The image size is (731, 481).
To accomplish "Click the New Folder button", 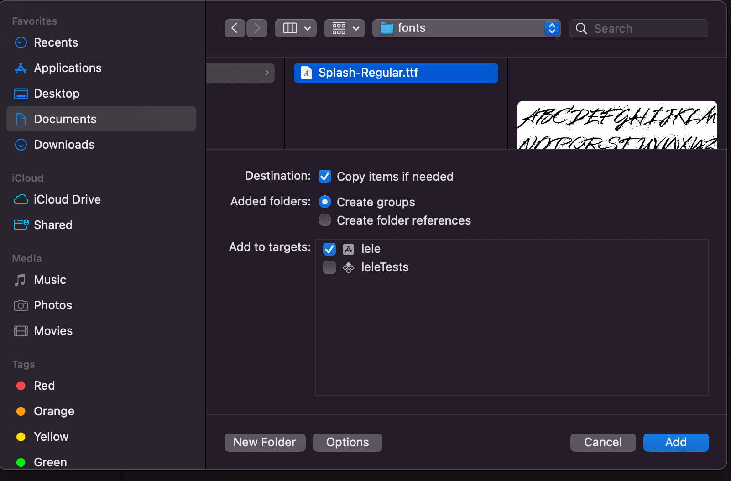I will [265, 442].
